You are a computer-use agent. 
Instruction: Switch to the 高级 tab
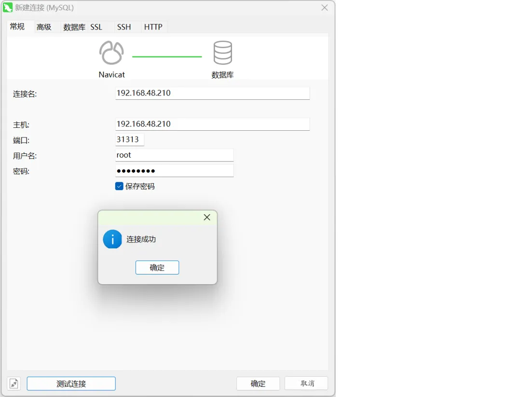point(44,27)
